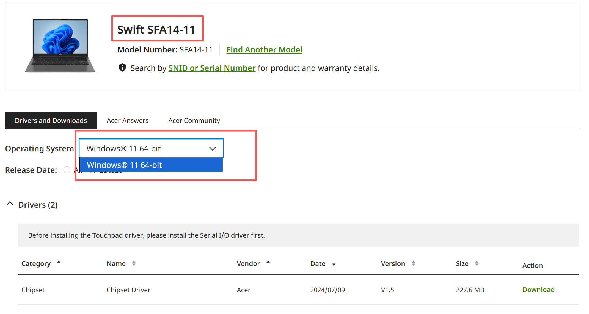The image size is (589, 314).
Task: Click the Swift SFA14-11 heading
Action: [156, 29]
